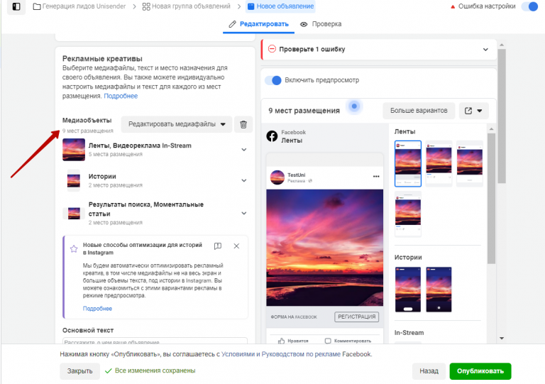Open the Генерация лидов Unisender campaign breadcrumb

[x=79, y=6]
